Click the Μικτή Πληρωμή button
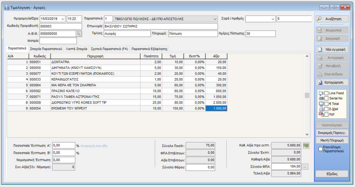Screen dimensions: 355x187 tap(332, 140)
